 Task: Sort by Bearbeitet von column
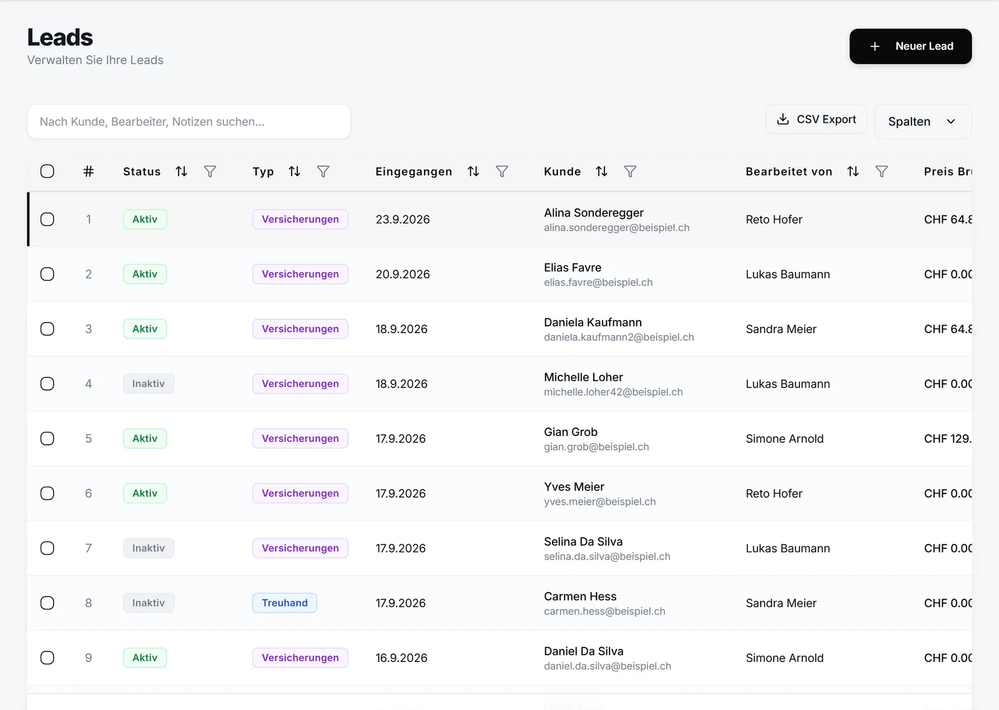pos(854,172)
